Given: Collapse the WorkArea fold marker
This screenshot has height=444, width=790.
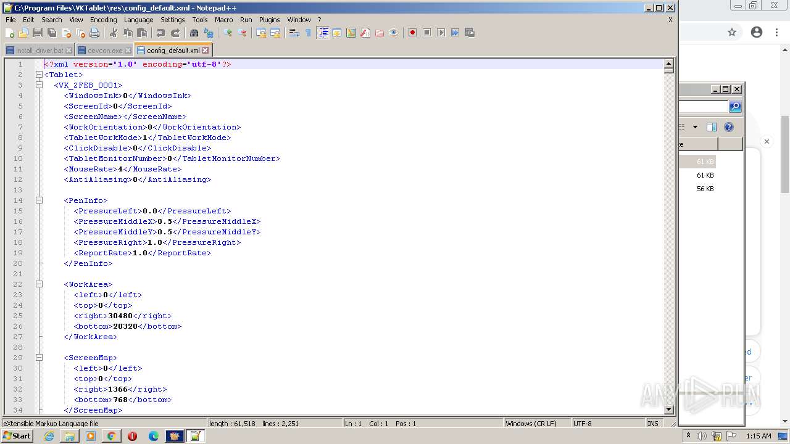Looking at the screenshot, I should [x=39, y=284].
